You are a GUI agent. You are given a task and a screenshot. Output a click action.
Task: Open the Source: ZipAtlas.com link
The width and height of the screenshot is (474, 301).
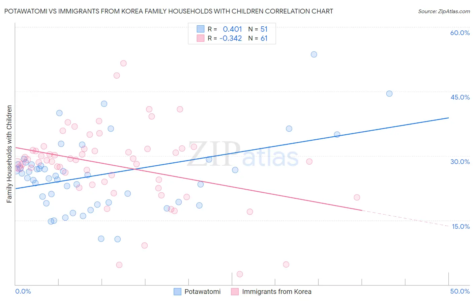[444, 11]
